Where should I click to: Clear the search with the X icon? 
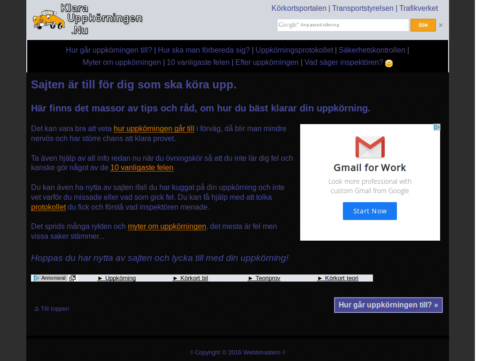(441, 25)
